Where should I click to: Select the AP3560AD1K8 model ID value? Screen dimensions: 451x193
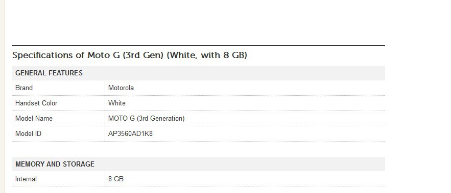tap(130, 133)
